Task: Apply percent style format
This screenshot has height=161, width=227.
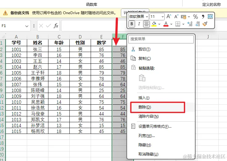Action: click(x=196, y=17)
